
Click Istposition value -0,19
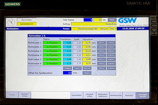click(87, 51)
